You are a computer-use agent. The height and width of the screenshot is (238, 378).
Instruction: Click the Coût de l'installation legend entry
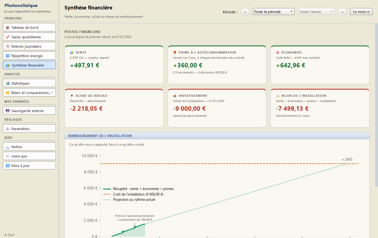coord(133,194)
